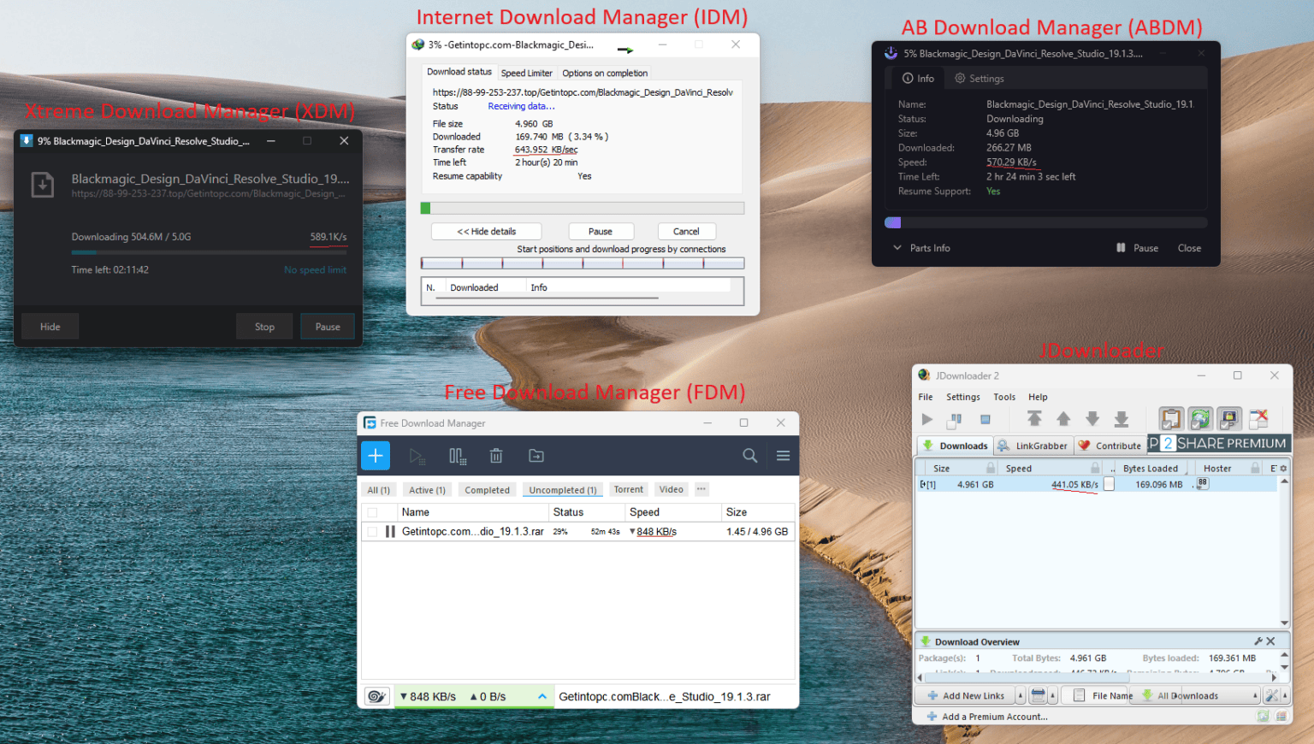1314x744 pixels.
Task: Select the trash/delete icon in FDM toolbar
Action: coord(496,455)
